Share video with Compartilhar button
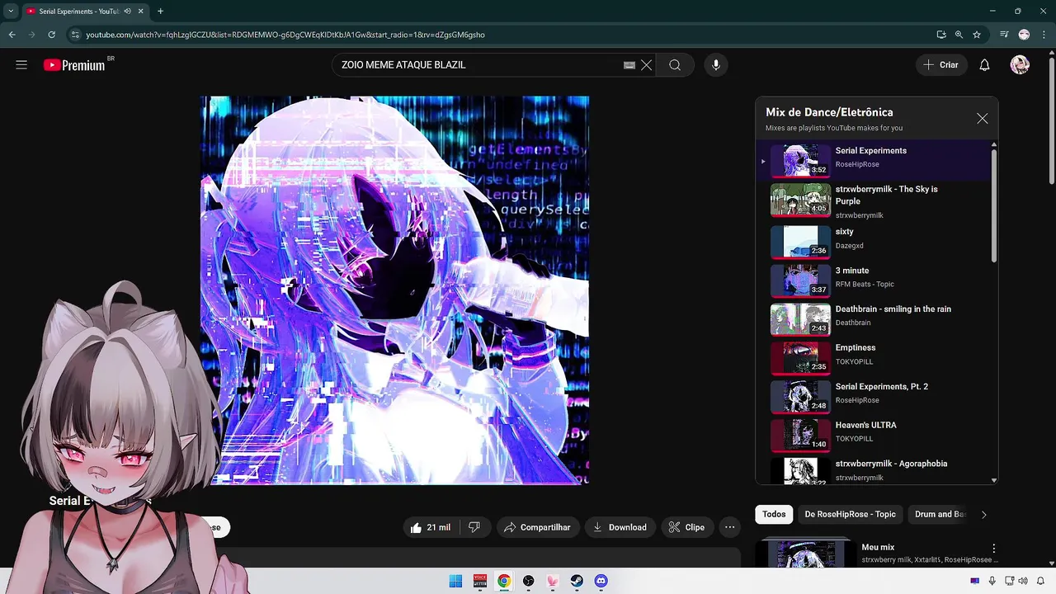Image resolution: width=1056 pixels, height=594 pixels. click(x=537, y=527)
